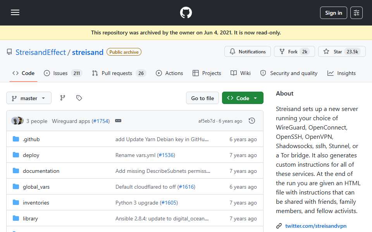Click the deploy folder icon
The image size is (372, 232).
[15, 155]
